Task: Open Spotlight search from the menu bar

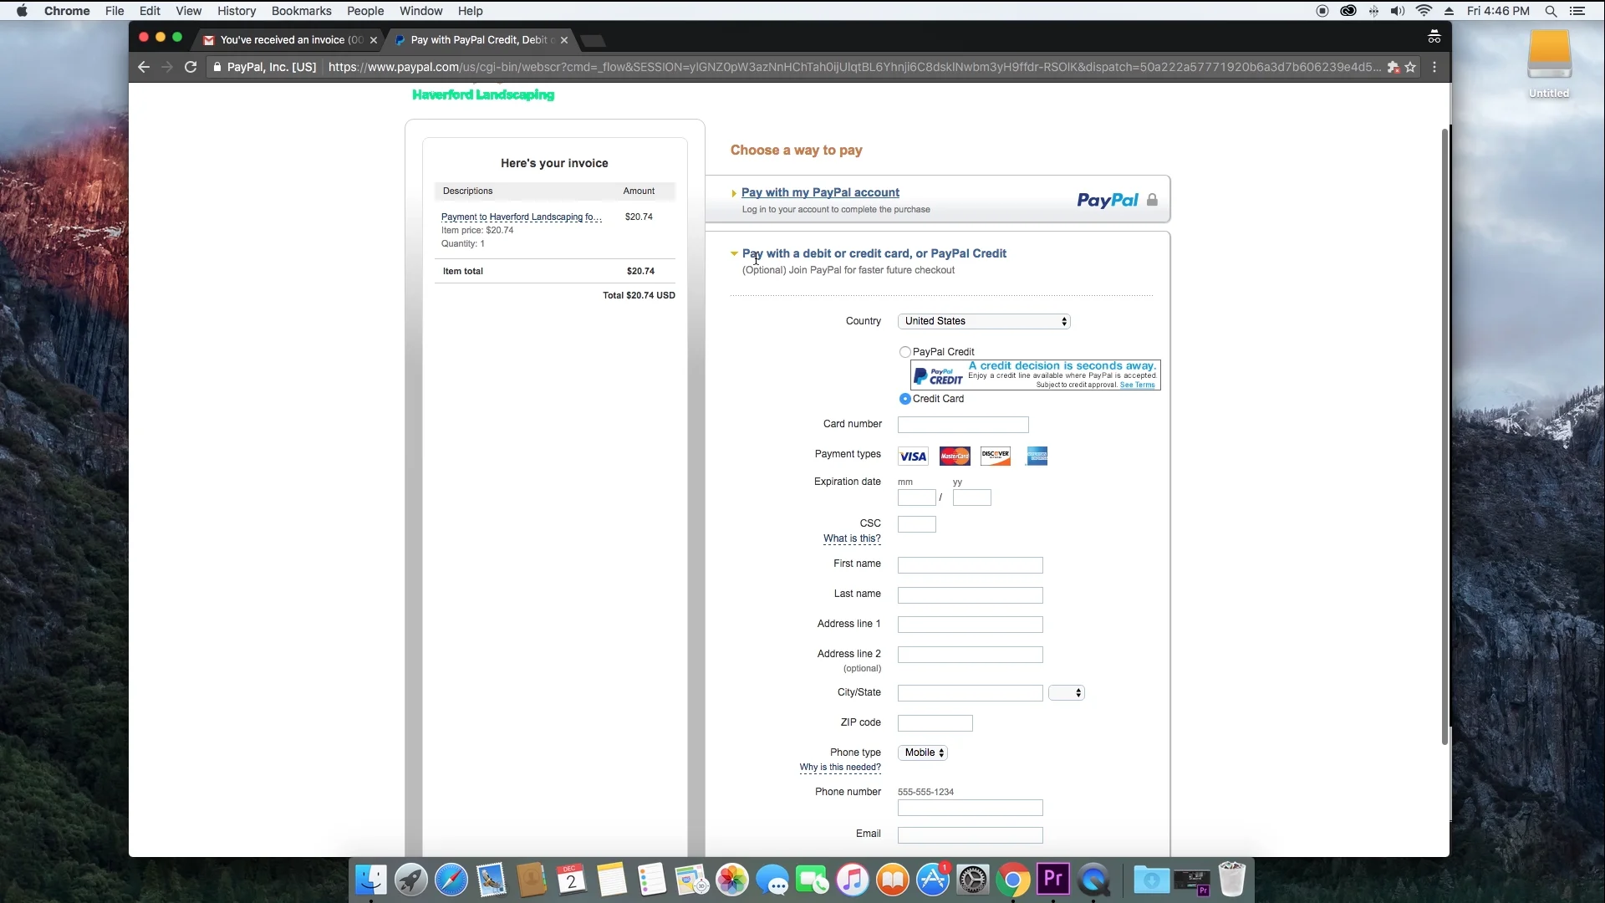Action: coord(1551,11)
